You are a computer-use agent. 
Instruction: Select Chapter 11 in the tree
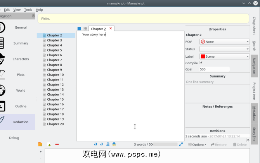coord(55,80)
